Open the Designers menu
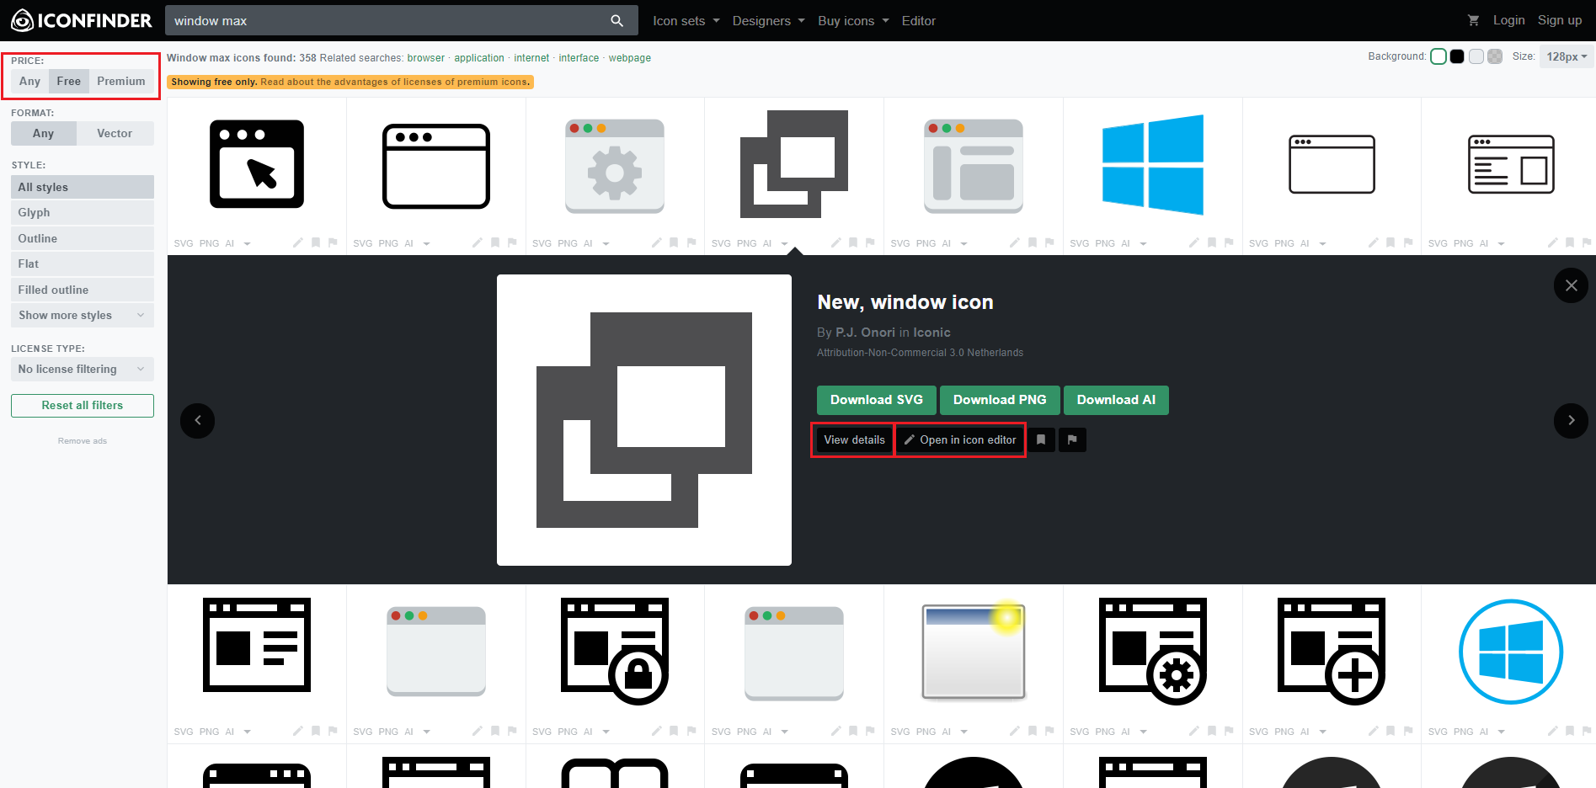 click(768, 20)
